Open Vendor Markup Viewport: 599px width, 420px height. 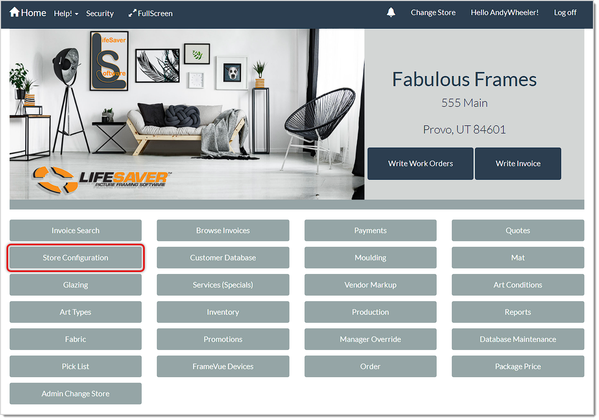coord(370,285)
